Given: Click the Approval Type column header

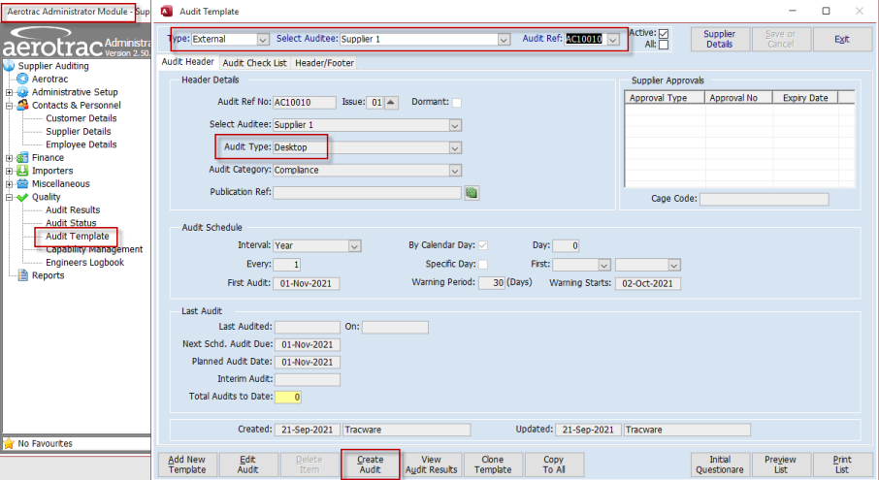Looking at the screenshot, I should pos(665,98).
